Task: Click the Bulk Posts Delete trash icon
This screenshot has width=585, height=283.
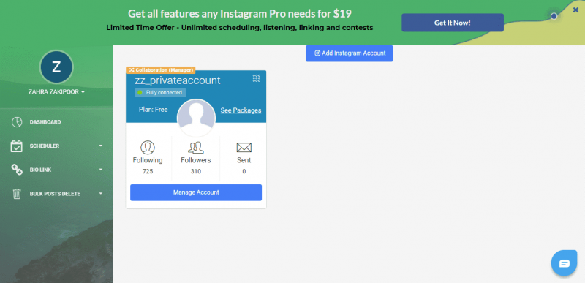Action: click(17, 194)
